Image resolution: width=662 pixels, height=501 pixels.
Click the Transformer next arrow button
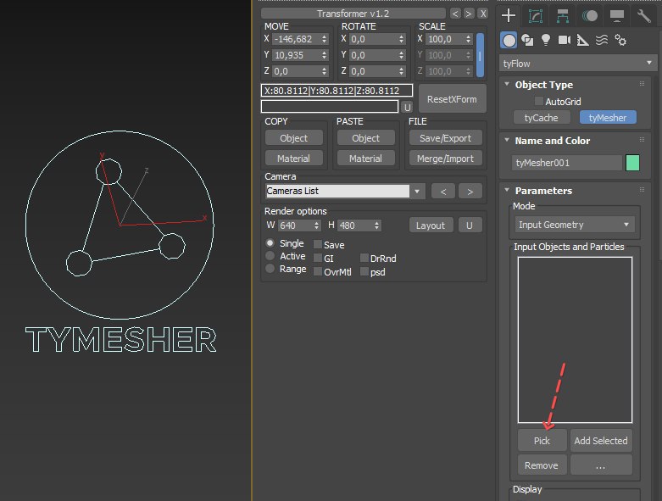[x=469, y=14]
